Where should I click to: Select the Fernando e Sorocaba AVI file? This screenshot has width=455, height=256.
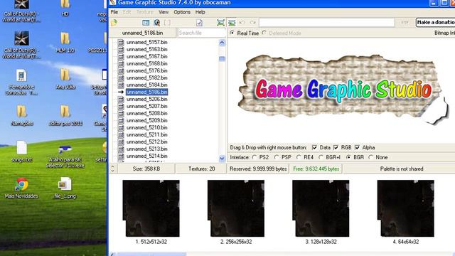[21, 82]
